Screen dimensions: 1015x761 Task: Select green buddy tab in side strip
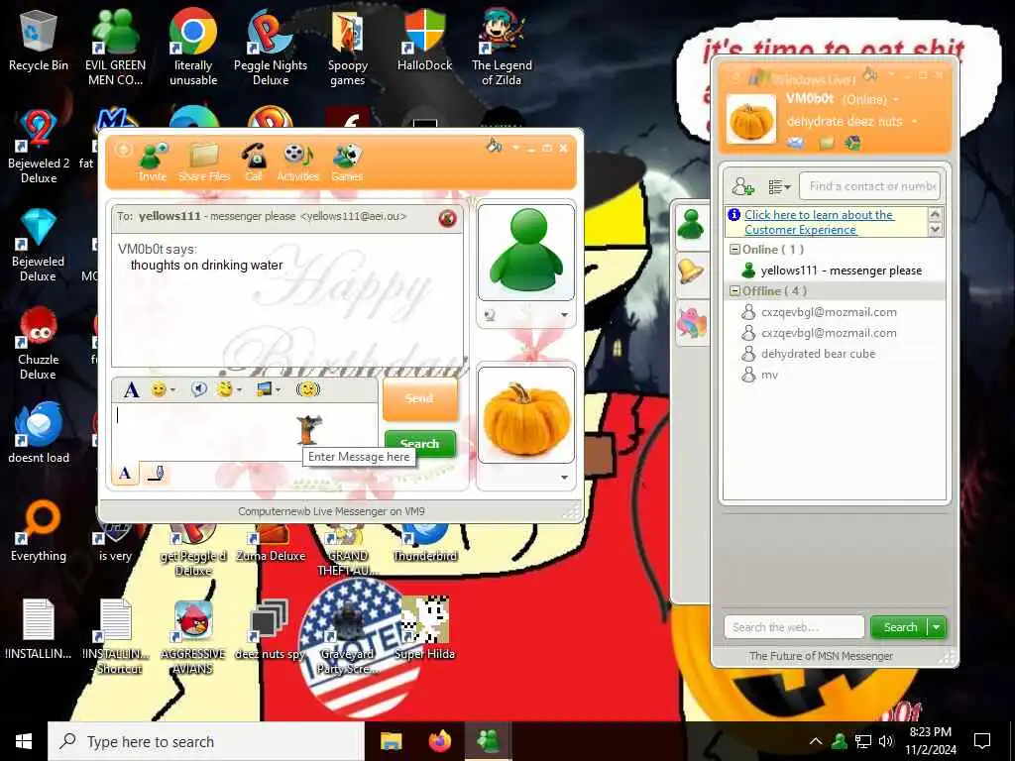pyautogui.click(x=691, y=225)
